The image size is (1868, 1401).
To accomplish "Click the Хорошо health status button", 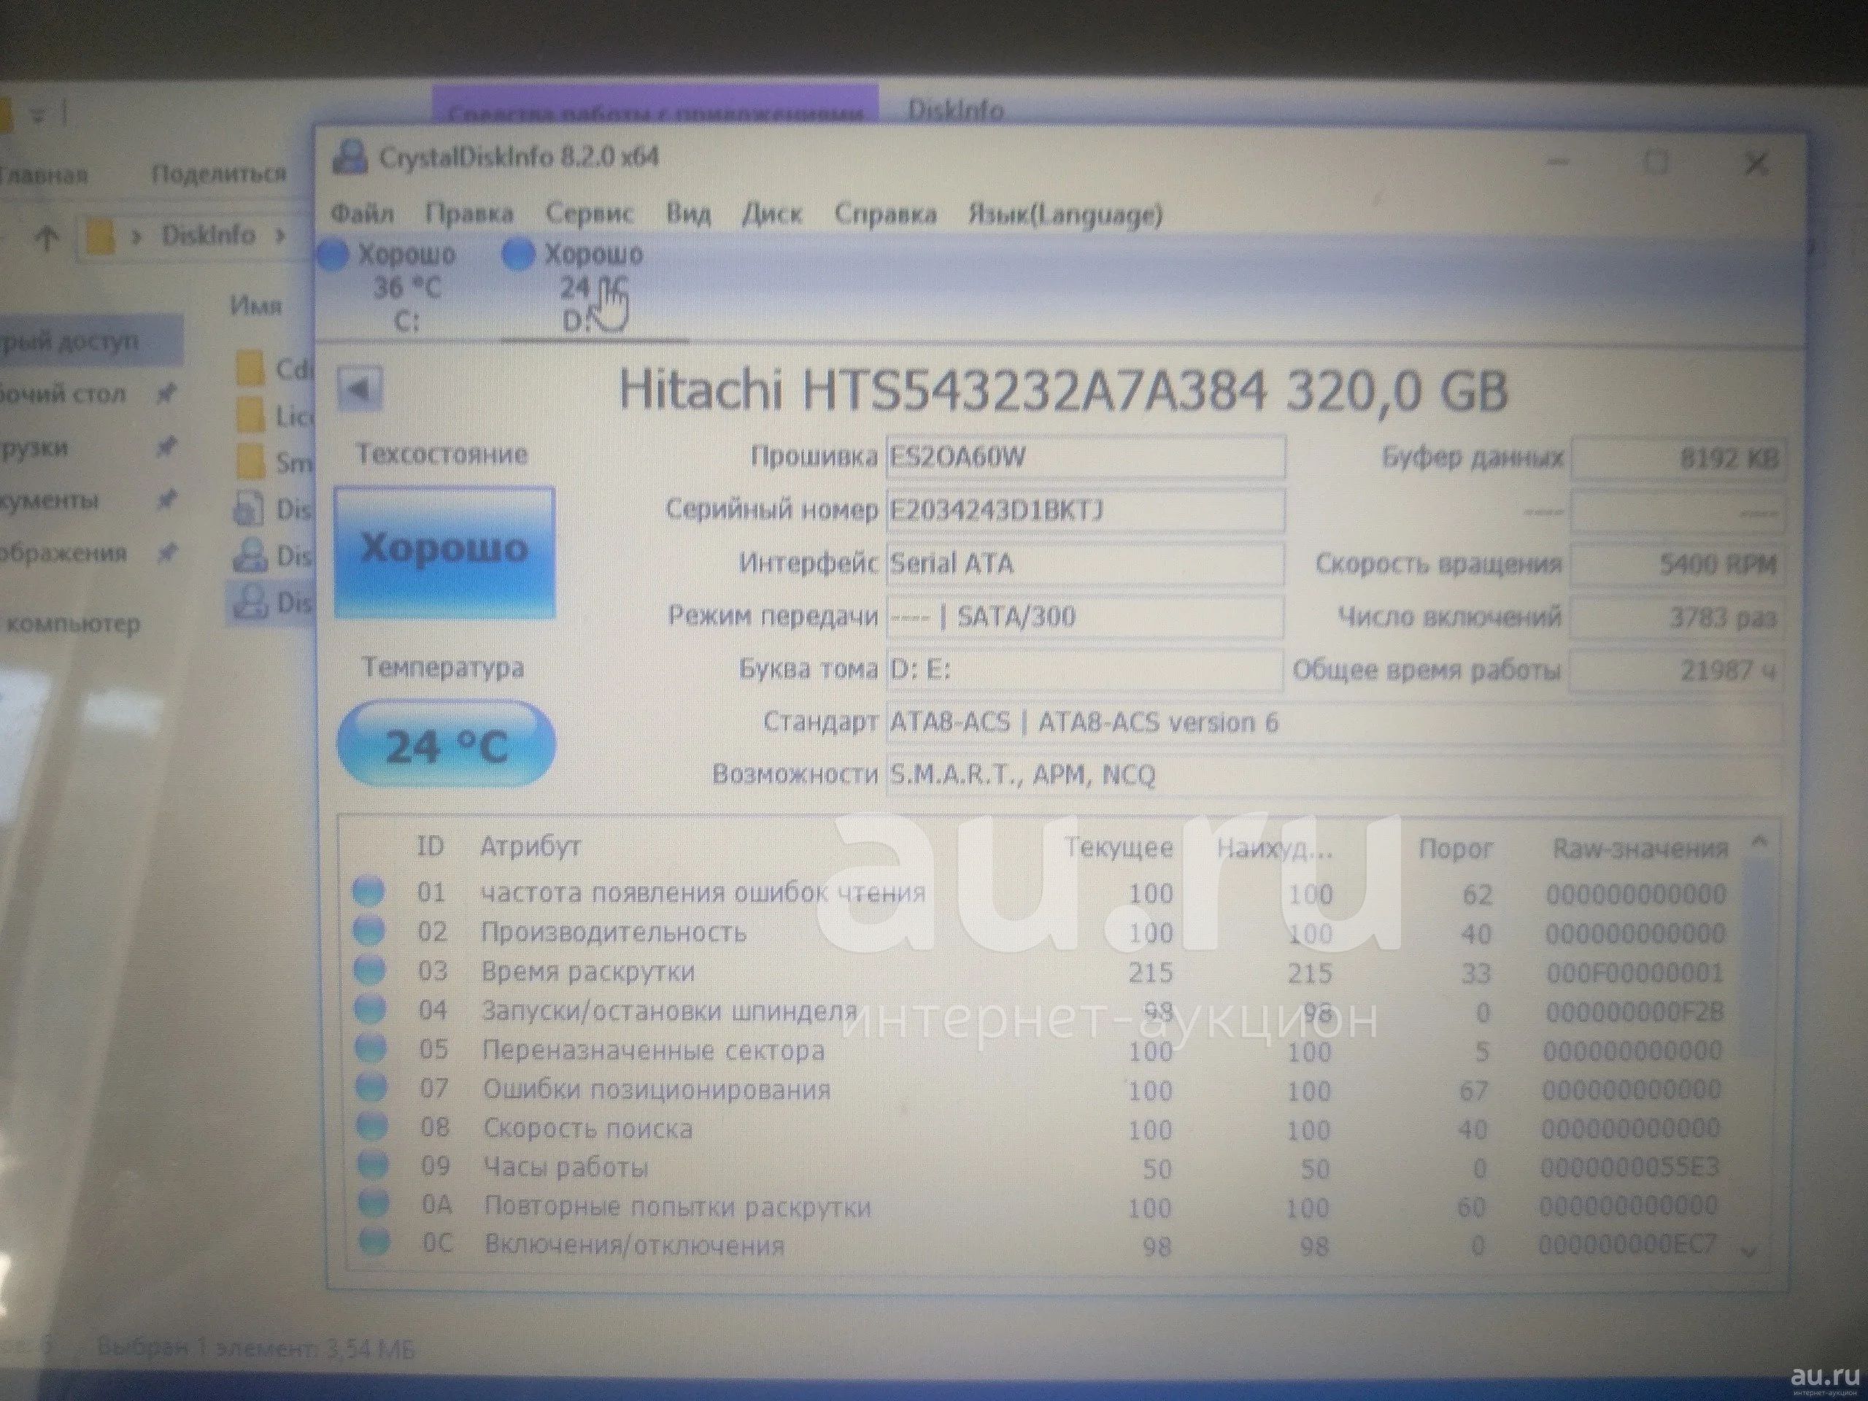I will (444, 552).
